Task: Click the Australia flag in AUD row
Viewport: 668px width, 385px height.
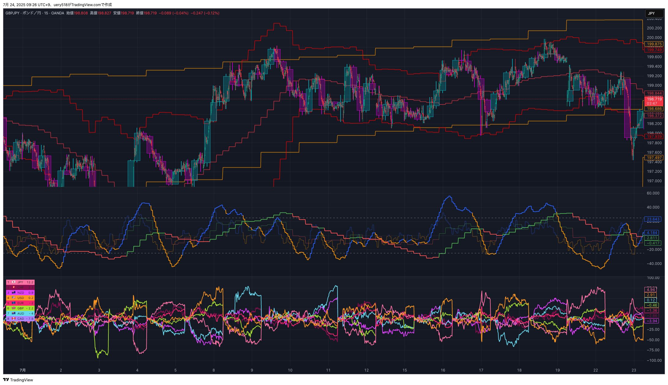Action: (x=13, y=313)
